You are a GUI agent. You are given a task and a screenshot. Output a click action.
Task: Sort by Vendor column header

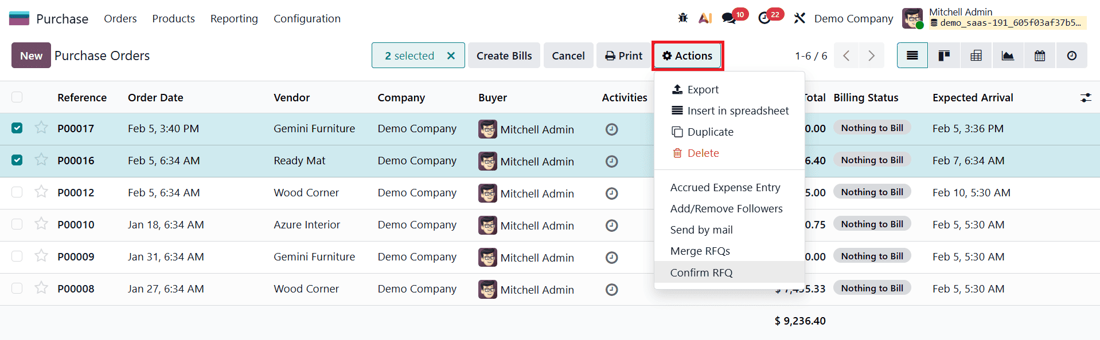291,97
